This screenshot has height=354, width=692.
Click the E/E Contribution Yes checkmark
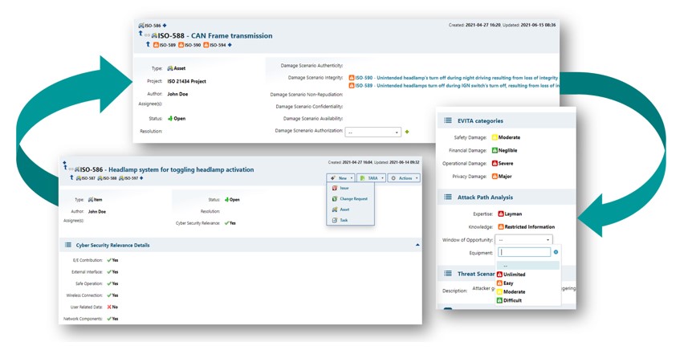click(109, 260)
